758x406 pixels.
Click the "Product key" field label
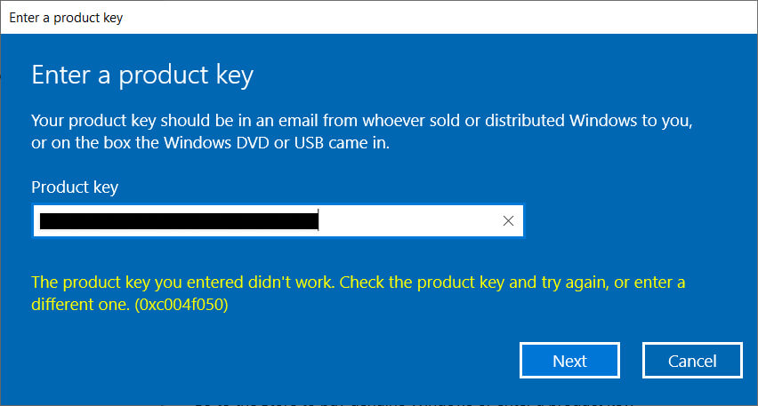[x=75, y=187]
